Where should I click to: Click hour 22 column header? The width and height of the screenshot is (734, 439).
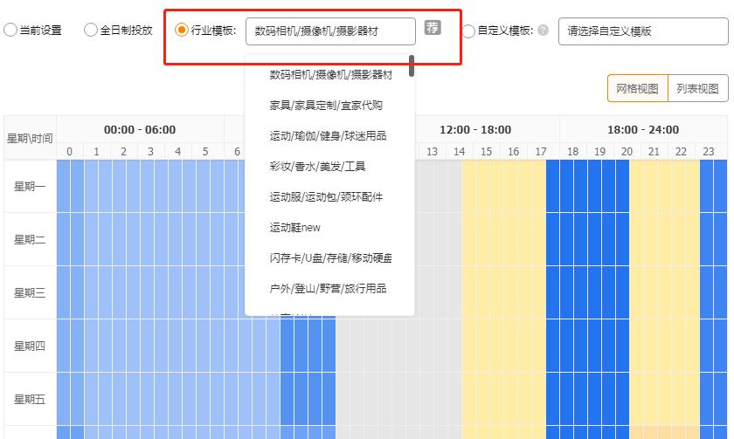coord(681,152)
